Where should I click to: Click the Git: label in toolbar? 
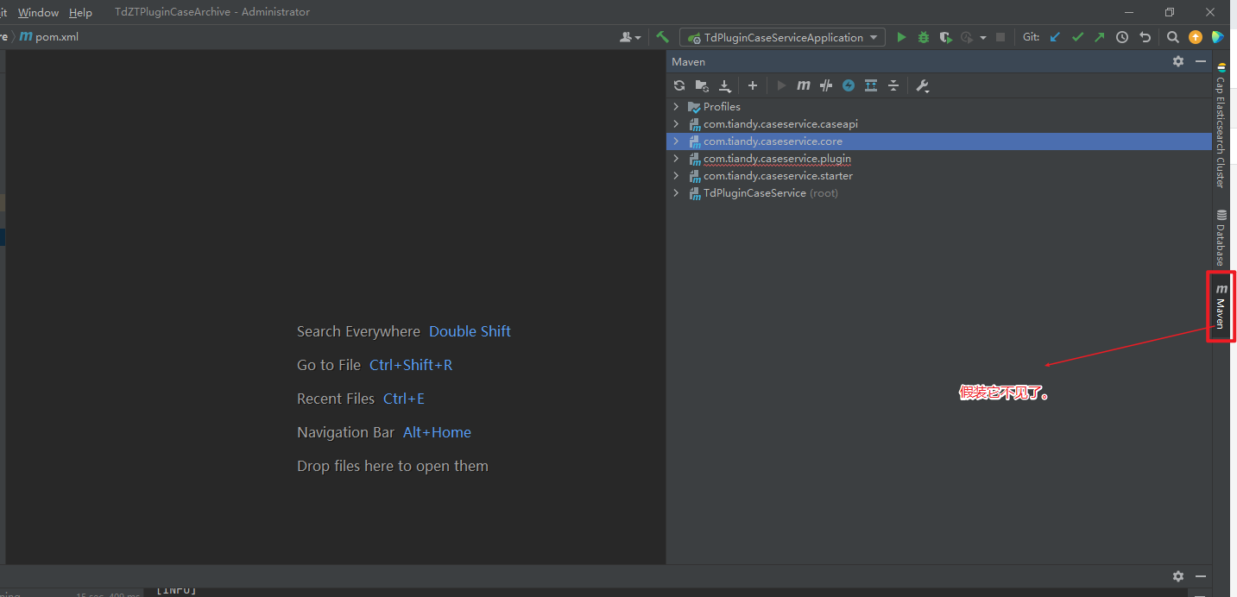pyautogui.click(x=1032, y=37)
